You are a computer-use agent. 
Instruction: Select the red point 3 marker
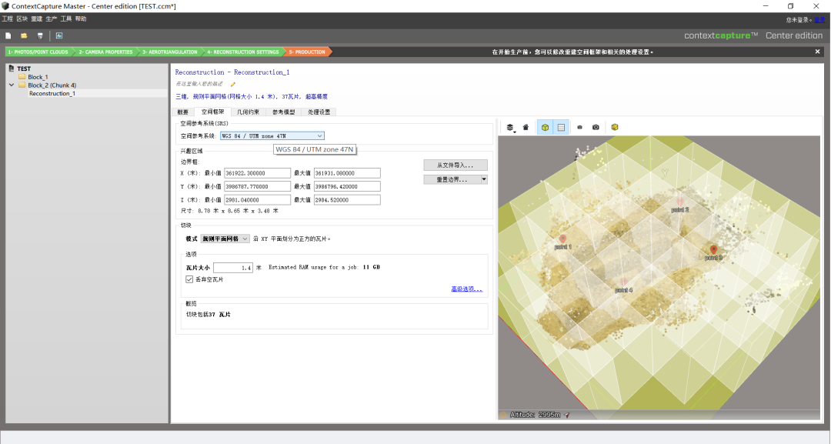[x=713, y=249]
